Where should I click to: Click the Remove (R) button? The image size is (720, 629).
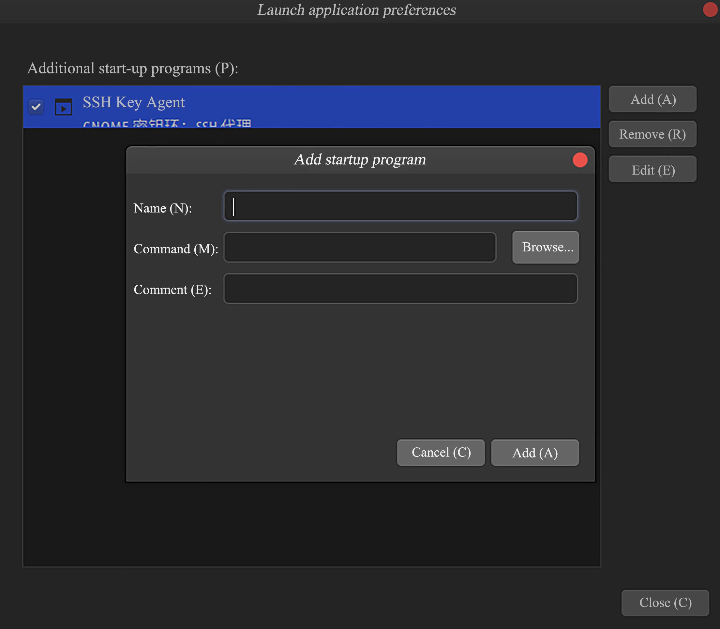coord(652,134)
